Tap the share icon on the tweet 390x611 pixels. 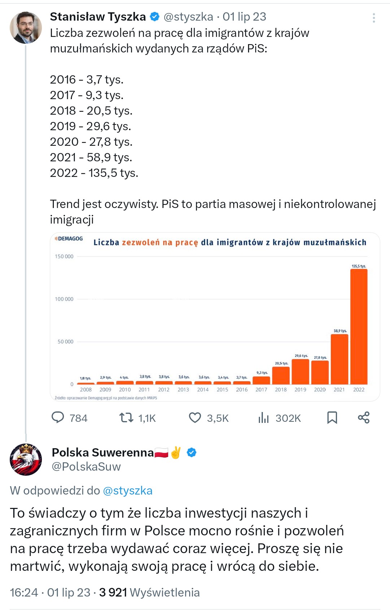pyautogui.click(x=364, y=417)
